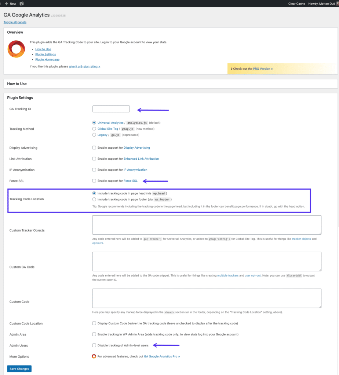Click the Toggle all panels link
The height and width of the screenshot is (375, 339).
pyautogui.click(x=15, y=22)
